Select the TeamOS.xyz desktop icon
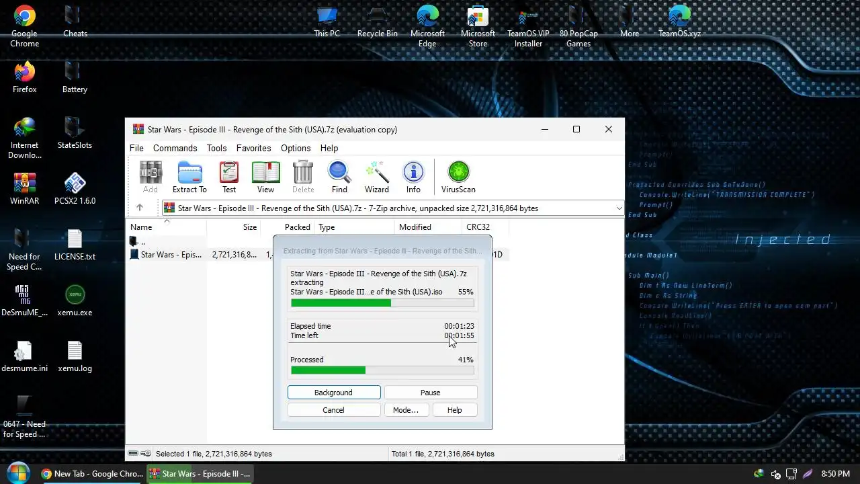The image size is (860, 484). point(679,22)
